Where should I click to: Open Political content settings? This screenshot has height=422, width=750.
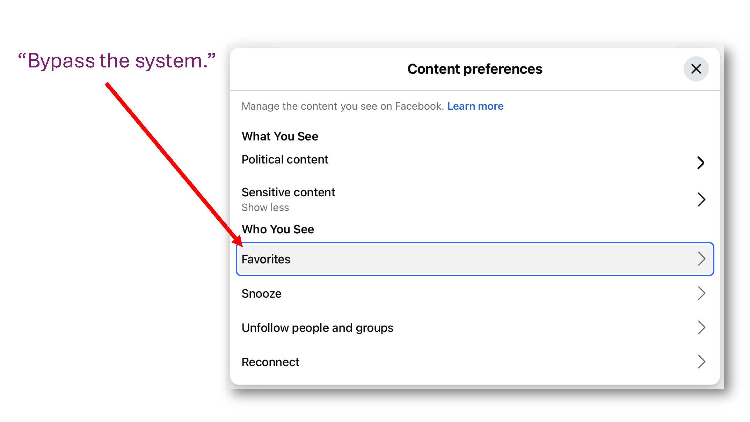point(285,160)
